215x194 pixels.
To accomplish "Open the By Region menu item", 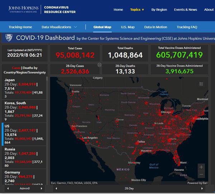I will pyautogui.click(x=159, y=10).
